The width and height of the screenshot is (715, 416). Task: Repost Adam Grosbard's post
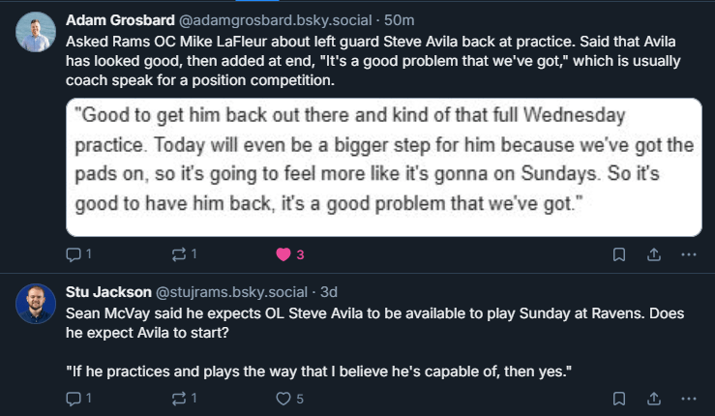177,254
